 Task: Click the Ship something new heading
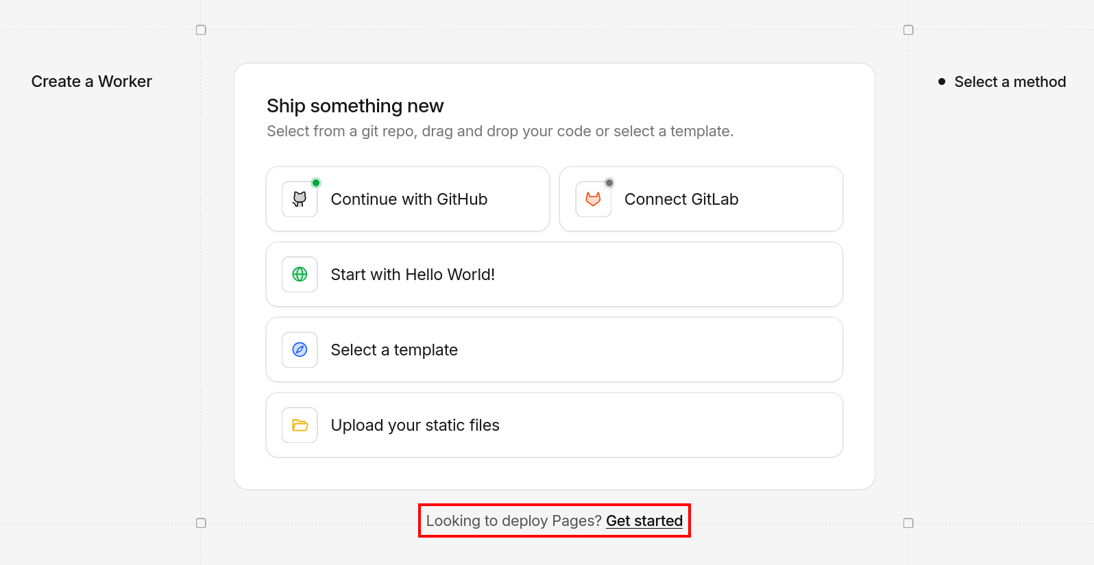click(355, 106)
